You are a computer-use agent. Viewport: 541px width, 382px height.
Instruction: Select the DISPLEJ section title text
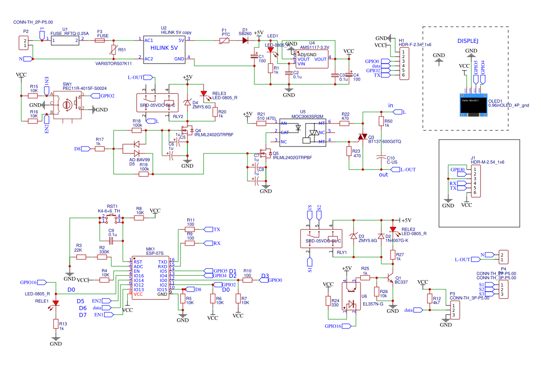click(x=467, y=41)
